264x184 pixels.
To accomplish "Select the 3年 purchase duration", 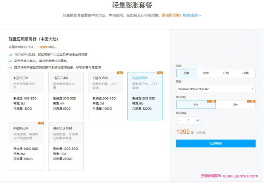I will click(x=236, y=105).
